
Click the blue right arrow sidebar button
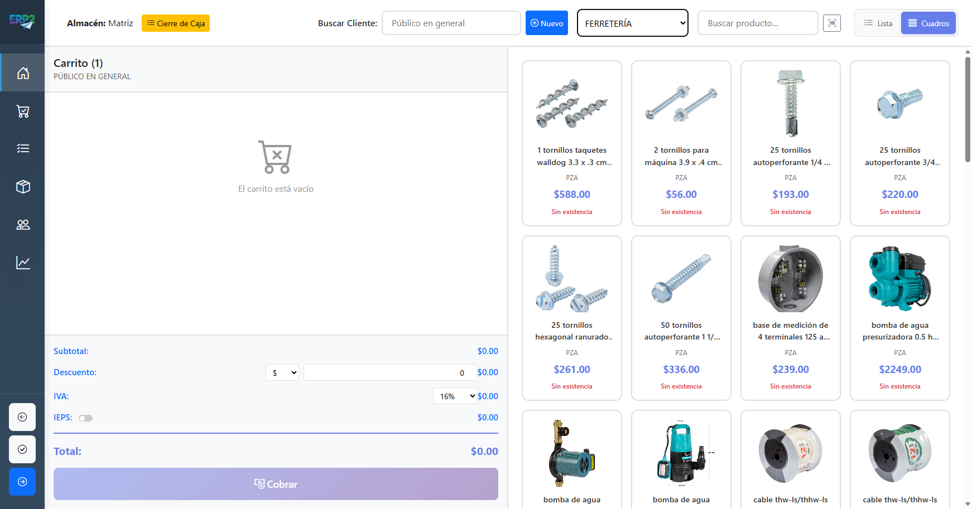tap(22, 482)
